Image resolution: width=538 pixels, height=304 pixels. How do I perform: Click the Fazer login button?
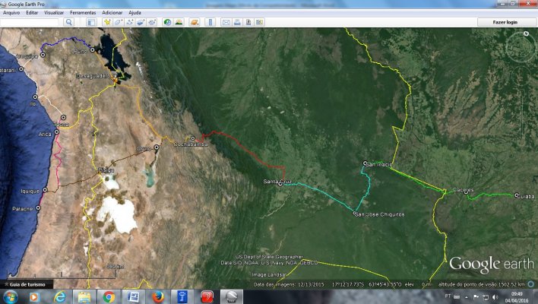[x=505, y=22]
